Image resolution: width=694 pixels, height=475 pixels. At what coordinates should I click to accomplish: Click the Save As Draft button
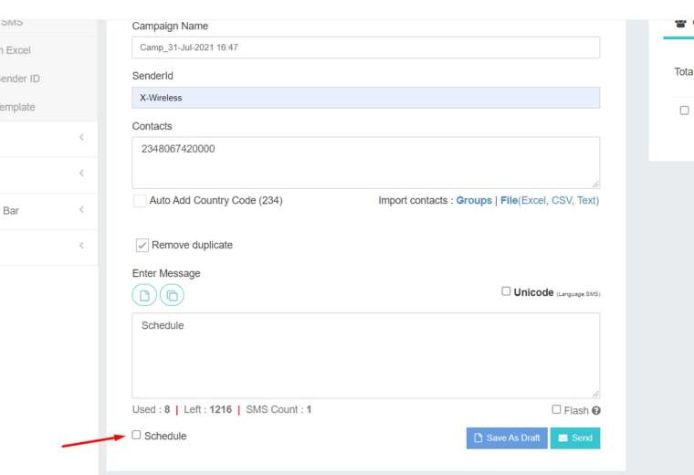coord(507,438)
